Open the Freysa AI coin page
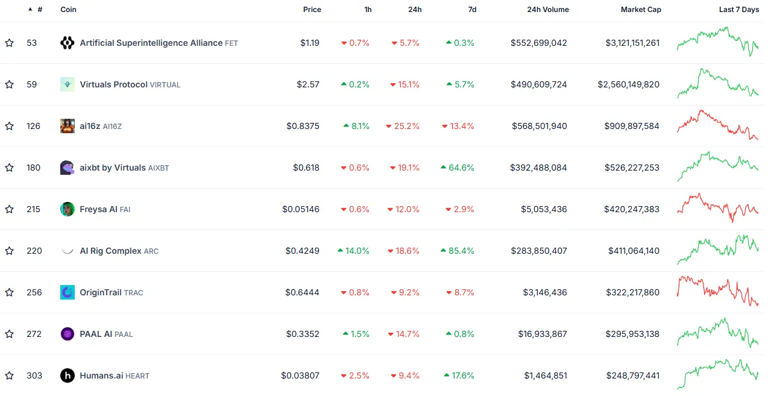 coord(105,209)
